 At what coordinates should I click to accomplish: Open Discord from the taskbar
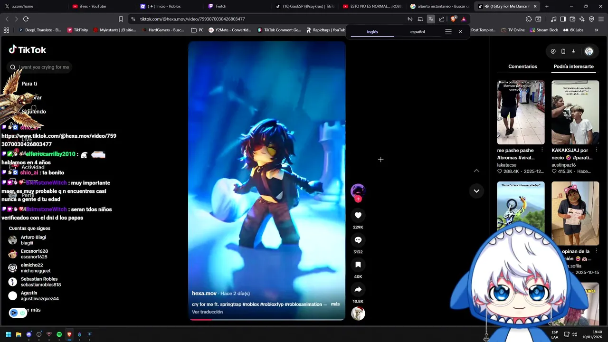[28, 334]
